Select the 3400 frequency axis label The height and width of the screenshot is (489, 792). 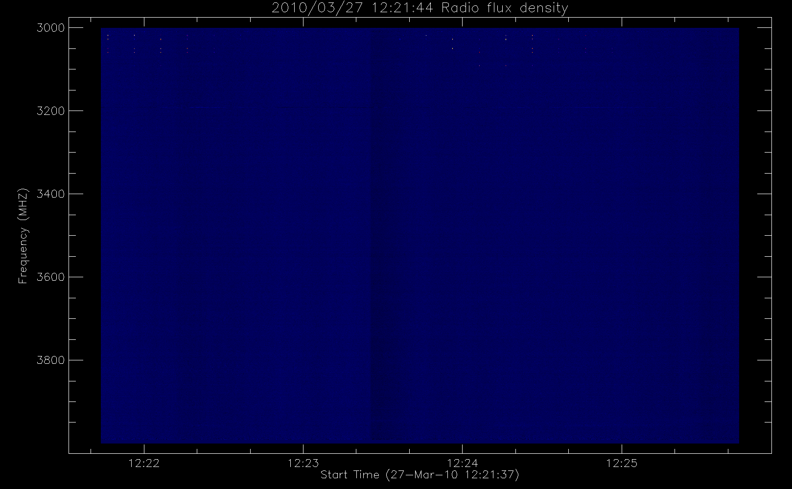click(x=51, y=194)
